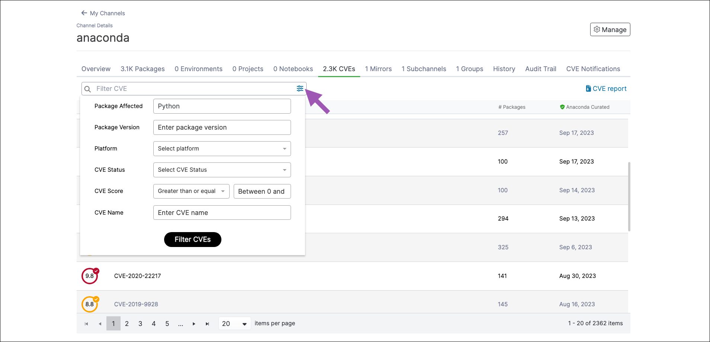
Task: Click the Enter CVE name field
Action: point(222,213)
